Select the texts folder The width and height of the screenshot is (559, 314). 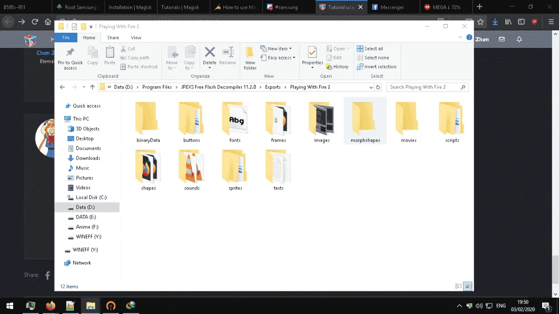pyautogui.click(x=278, y=170)
